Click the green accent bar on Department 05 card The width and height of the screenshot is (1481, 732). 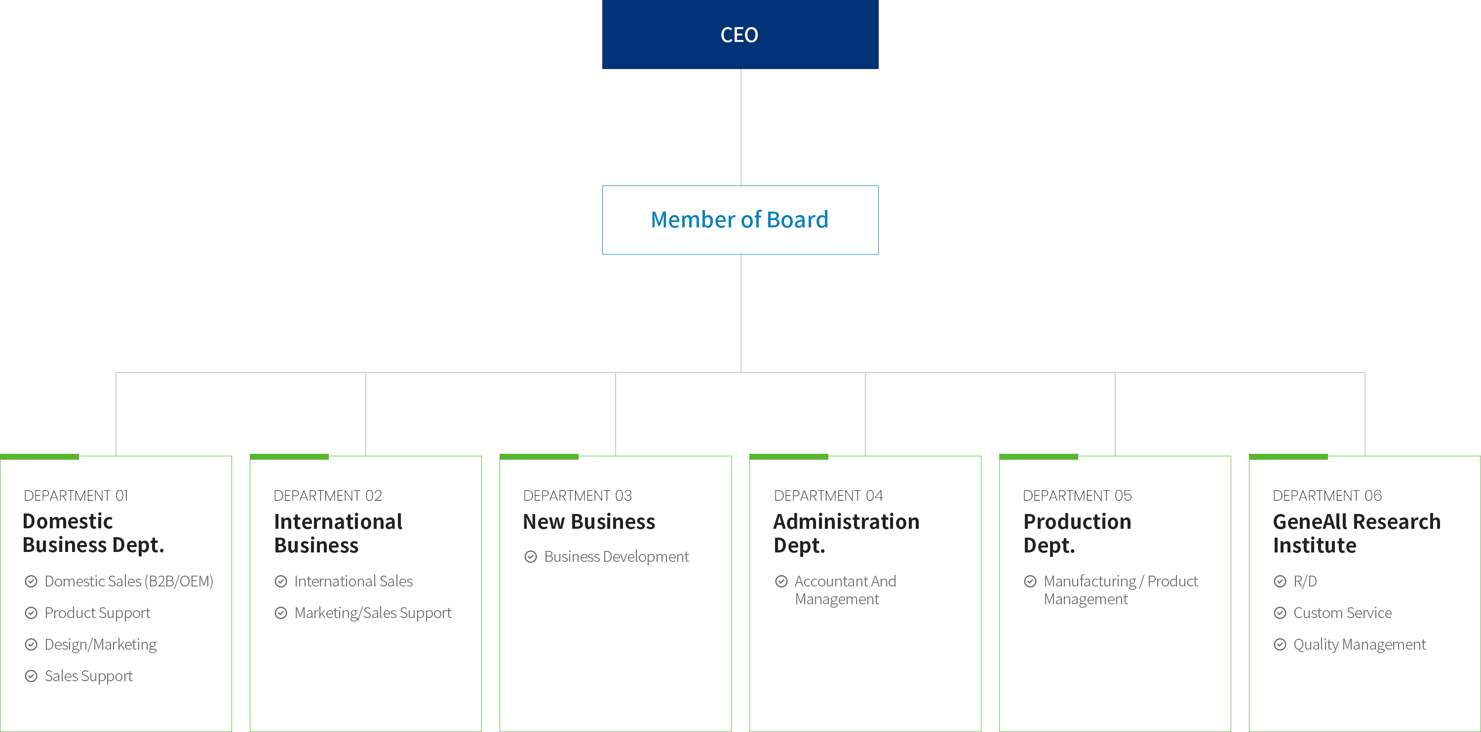tap(1038, 457)
